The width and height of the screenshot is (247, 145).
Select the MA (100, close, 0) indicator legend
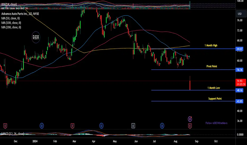(11, 23)
